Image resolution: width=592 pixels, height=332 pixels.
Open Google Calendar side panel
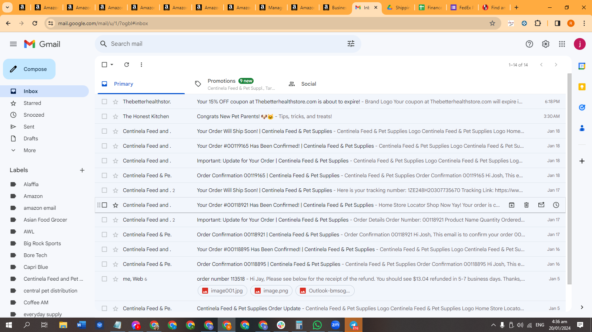[582, 66]
